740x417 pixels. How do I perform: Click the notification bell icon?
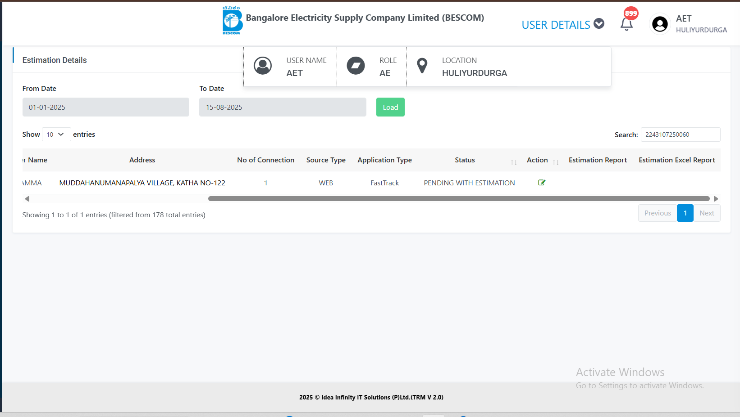[x=626, y=24]
